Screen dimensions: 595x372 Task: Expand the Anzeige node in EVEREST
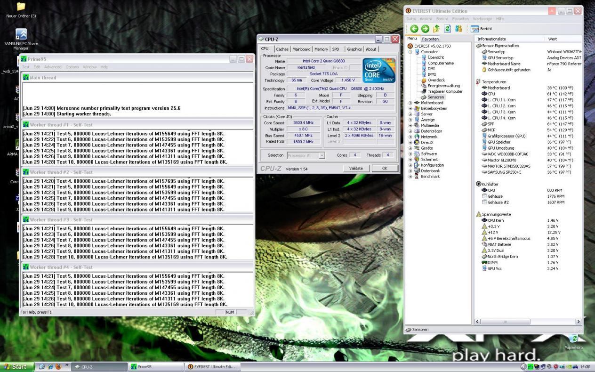(410, 120)
